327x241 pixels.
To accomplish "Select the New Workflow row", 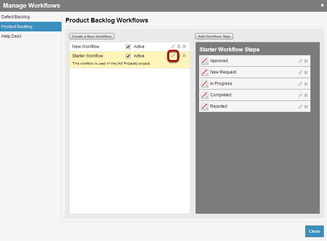I will [x=130, y=47].
